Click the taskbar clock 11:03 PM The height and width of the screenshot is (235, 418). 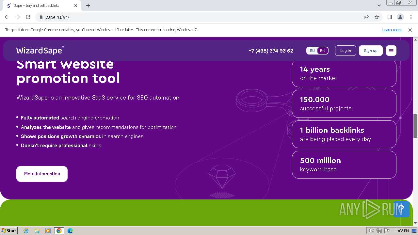(x=401, y=231)
